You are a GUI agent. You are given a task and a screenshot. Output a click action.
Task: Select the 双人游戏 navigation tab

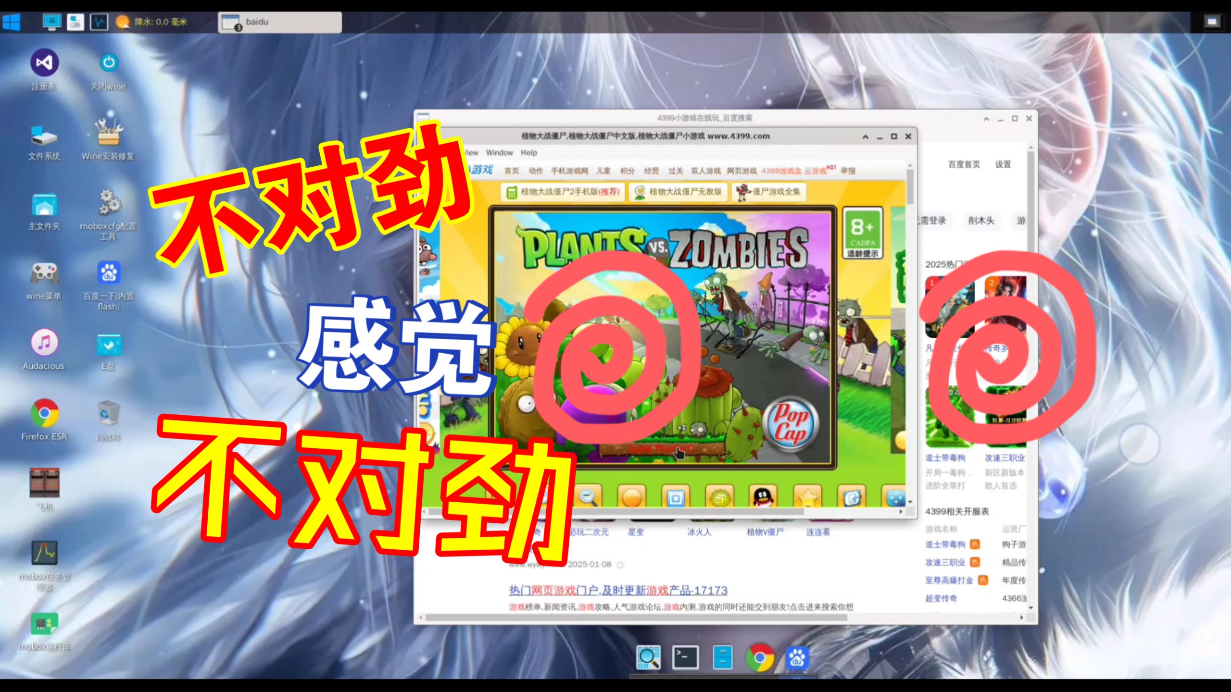tap(705, 171)
